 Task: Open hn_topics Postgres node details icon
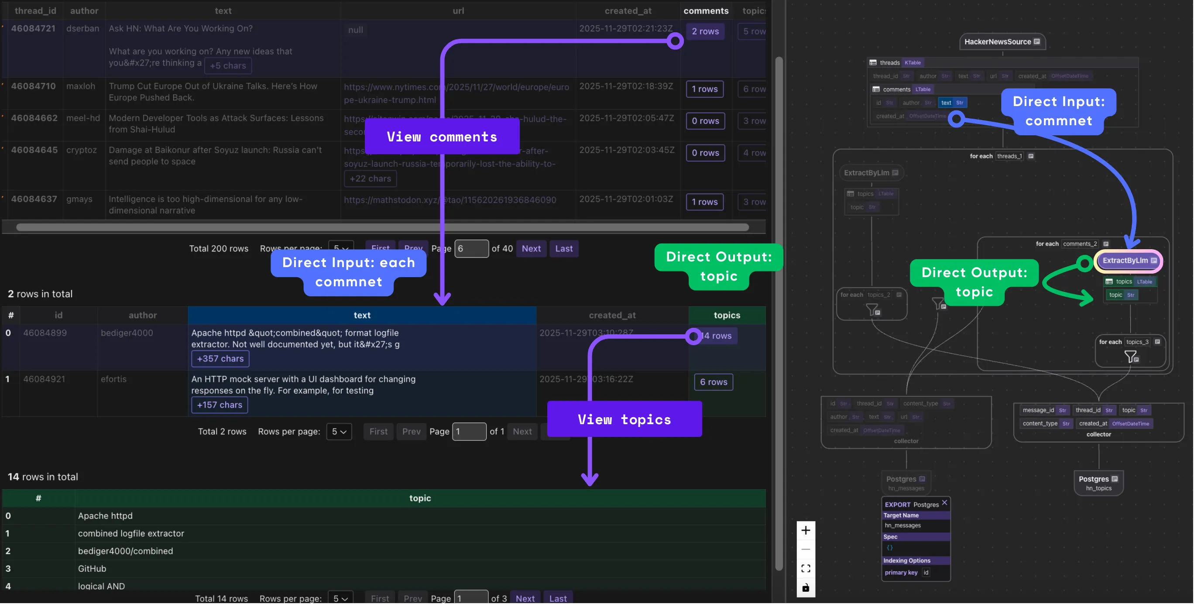click(x=1115, y=479)
